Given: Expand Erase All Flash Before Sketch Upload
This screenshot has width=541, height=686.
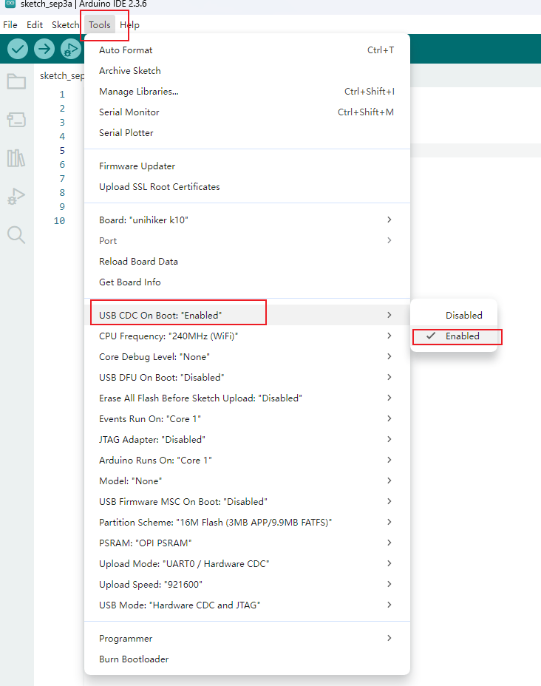Looking at the screenshot, I should (x=247, y=398).
